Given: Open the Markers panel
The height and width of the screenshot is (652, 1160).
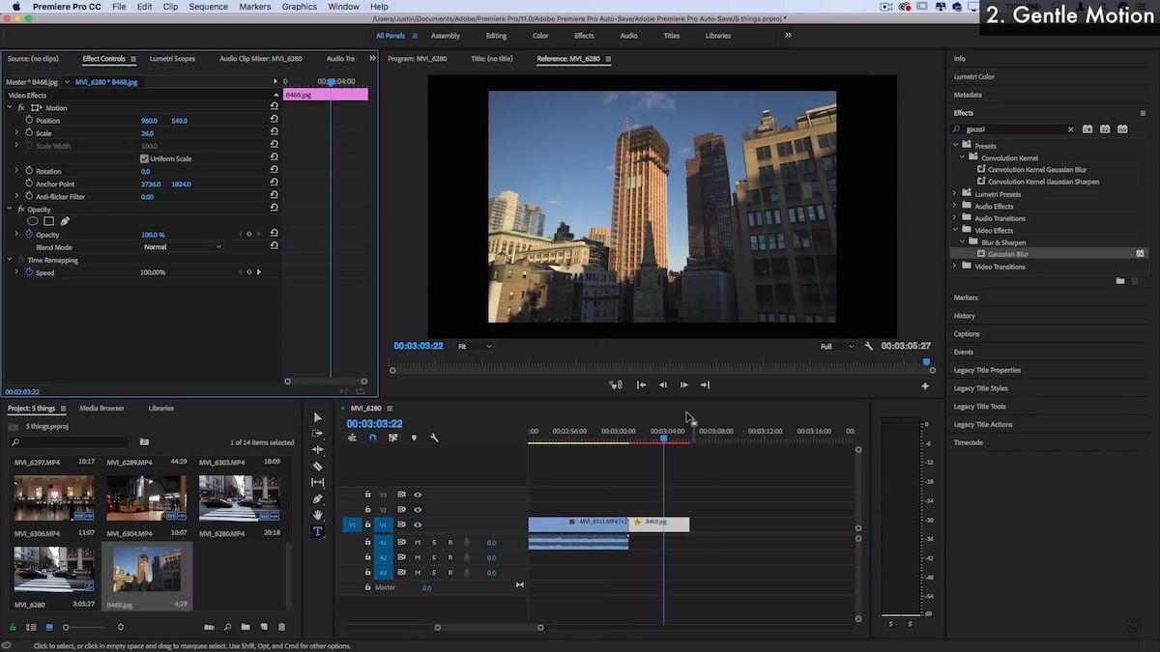Looking at the screenshot, I should coord(966,298).
